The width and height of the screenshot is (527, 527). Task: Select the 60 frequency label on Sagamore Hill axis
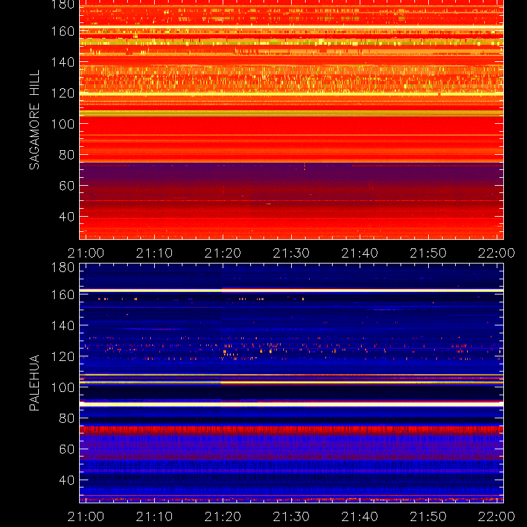click(67, 186)
